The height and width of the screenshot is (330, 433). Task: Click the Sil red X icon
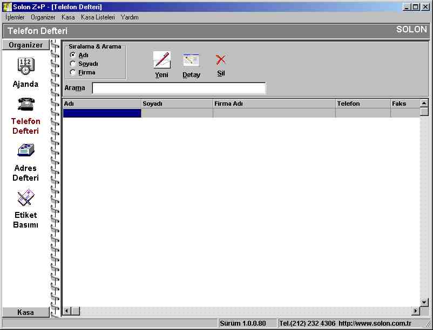point(221,59)
